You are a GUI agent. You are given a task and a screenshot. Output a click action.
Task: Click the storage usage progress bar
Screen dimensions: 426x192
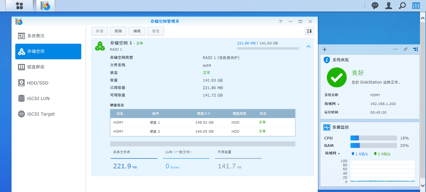click(x=268, y=48)
